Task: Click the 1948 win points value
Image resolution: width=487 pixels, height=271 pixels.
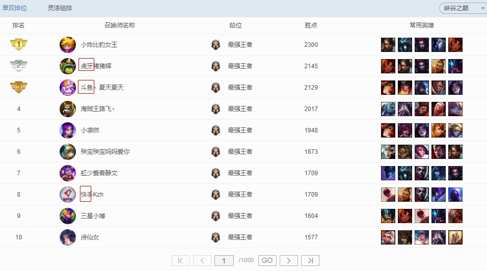Action: (x=311, y=130)
